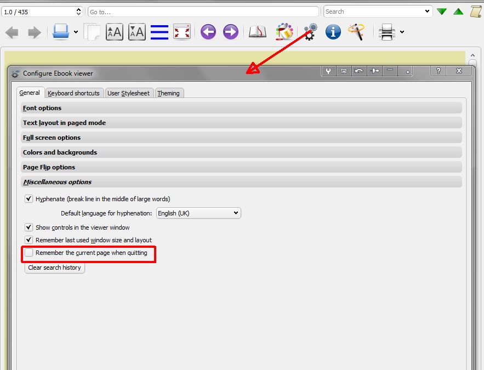Go to previous page purple left arrow
The height and width of the screenshot is (370, 484).
click(x=208, y=32)
